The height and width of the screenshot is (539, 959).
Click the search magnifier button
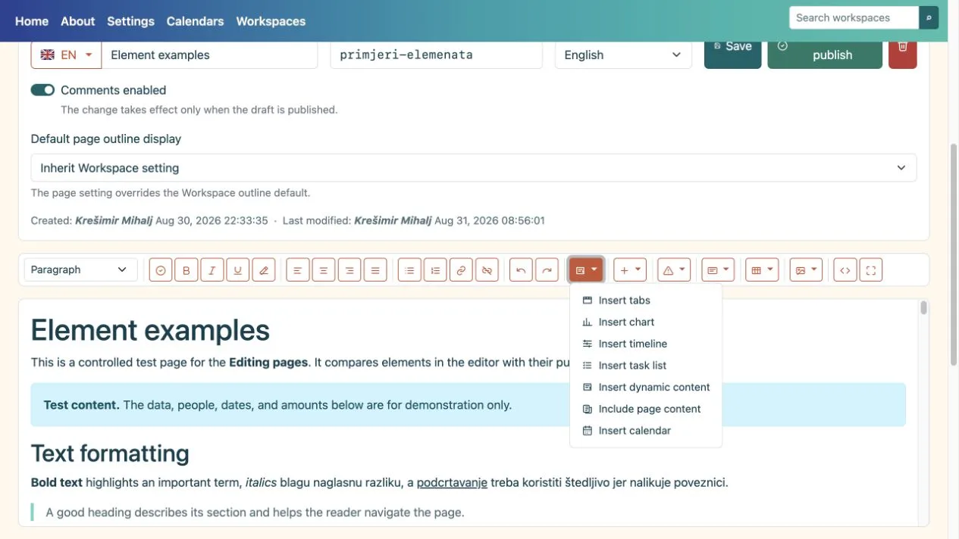click(x=929, y=17)
